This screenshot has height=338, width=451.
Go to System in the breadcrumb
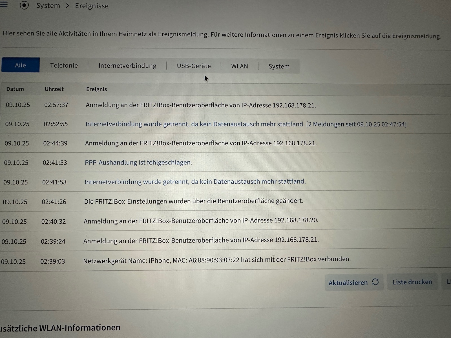click(x=48, y=6)
